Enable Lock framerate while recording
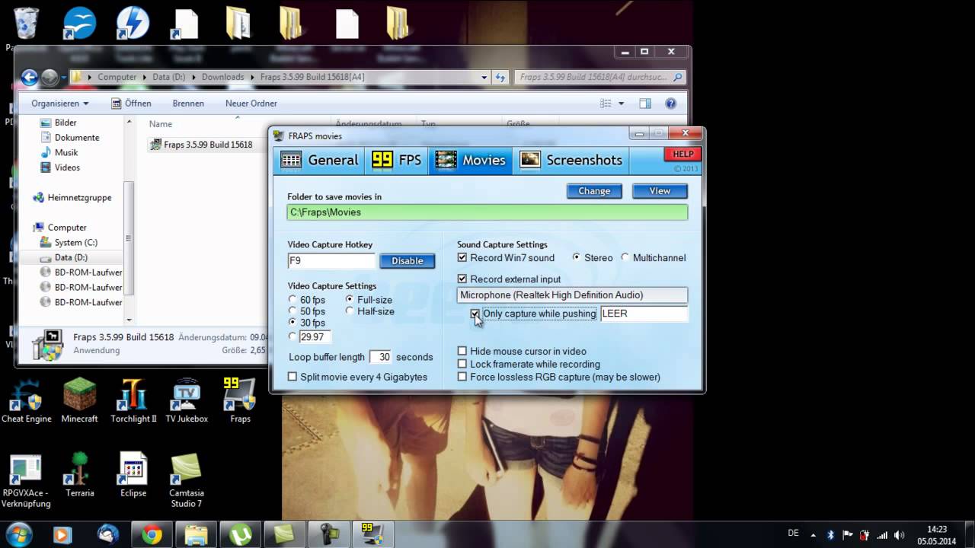The width and height of the screenshot is (975, 548). 462,365
